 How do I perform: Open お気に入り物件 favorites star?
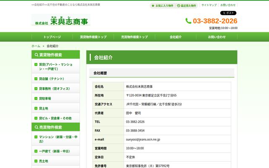click(x=162, y=5)
